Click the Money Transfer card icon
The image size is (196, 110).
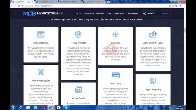point(78,34)
